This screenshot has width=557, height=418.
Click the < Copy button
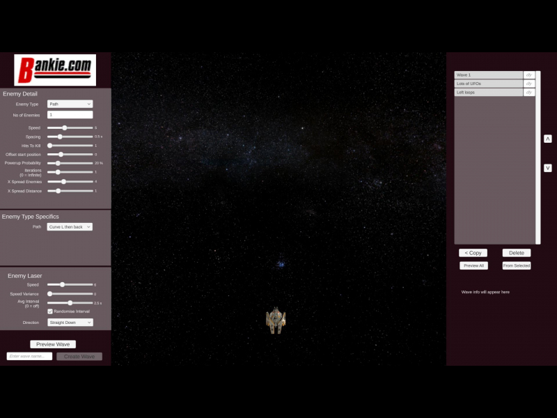(x=473, y=253)
